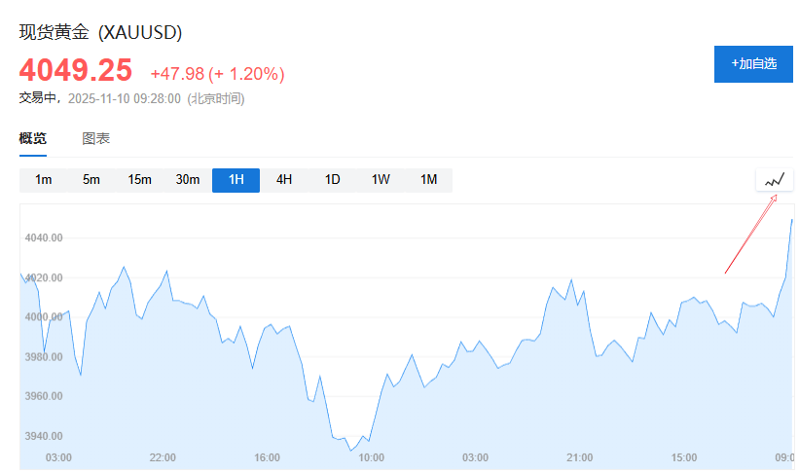Click the 3940.00 y-axis label
This screenshot has width=799, height=472.
click(43, 436)
